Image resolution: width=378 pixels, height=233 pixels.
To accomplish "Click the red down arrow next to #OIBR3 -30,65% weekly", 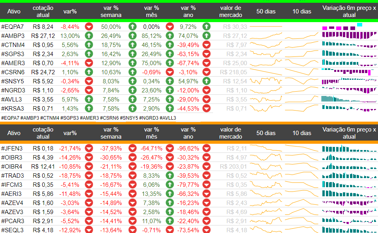I will tap(132, 157).
